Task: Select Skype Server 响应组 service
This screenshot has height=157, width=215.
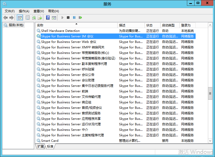Action: pos(116,102)
